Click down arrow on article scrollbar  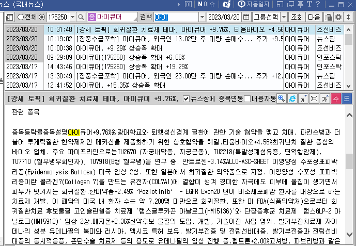coord(349,234)
